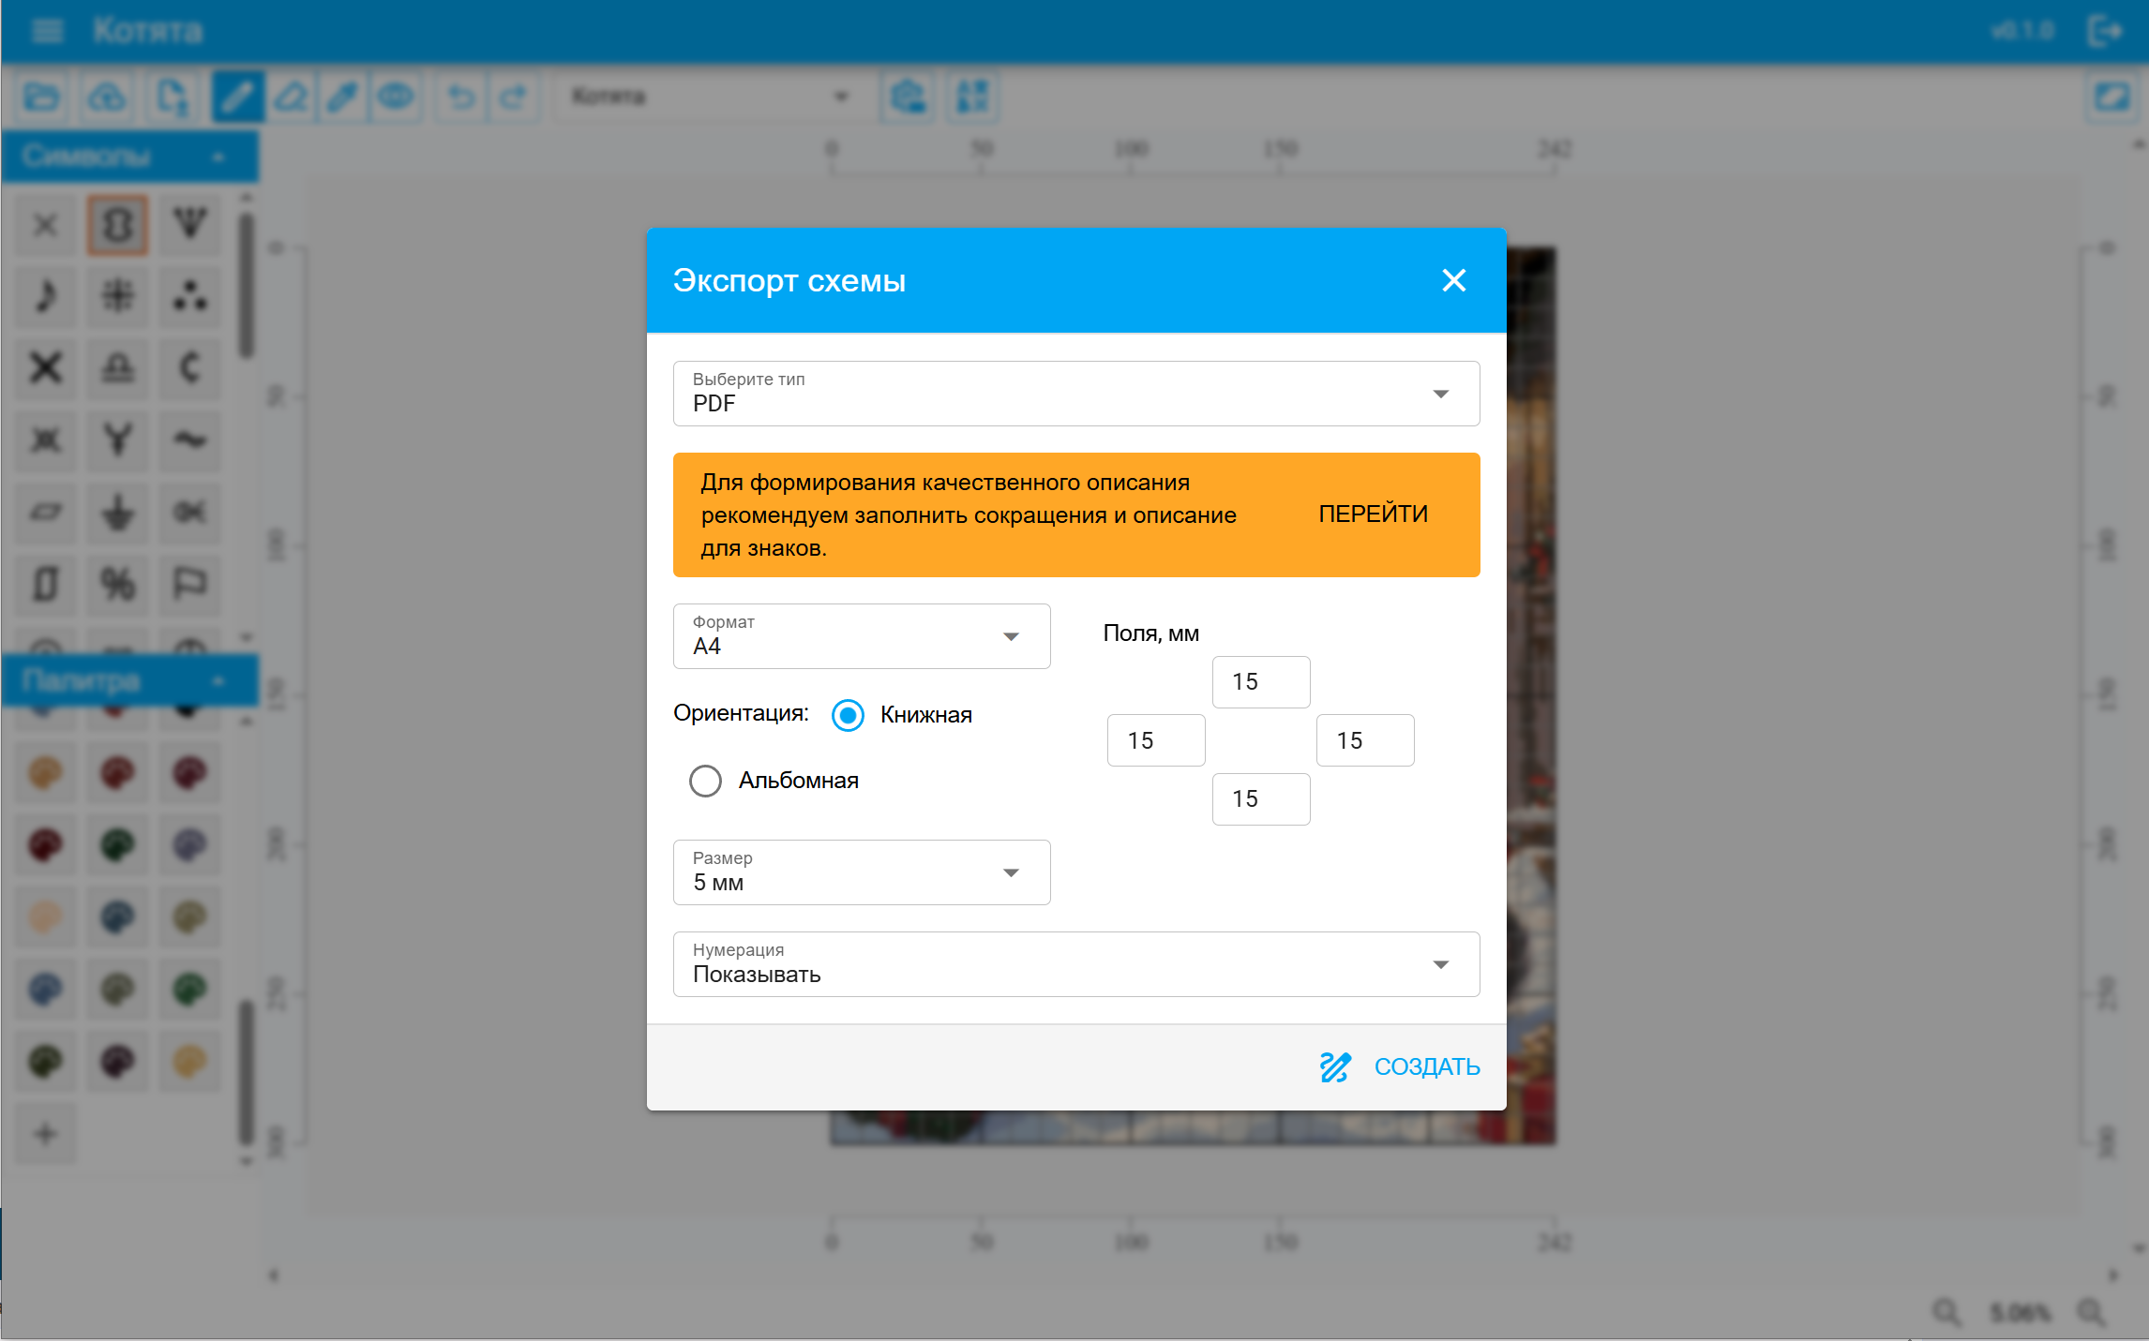This screenshot has height=1341, width=2149.
Task: Click the bottom margin field
Action: point(1261,799)
